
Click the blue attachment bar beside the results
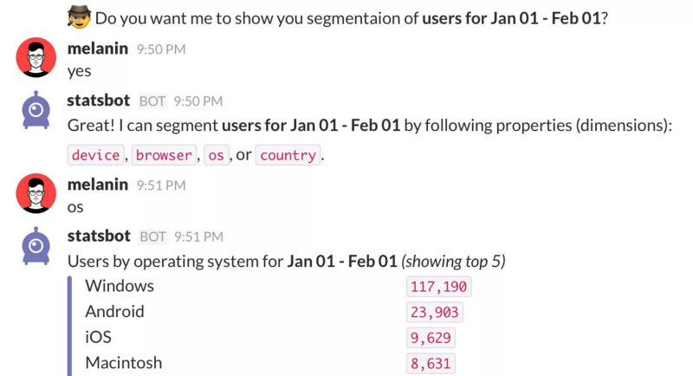click(x=69, y=326)
